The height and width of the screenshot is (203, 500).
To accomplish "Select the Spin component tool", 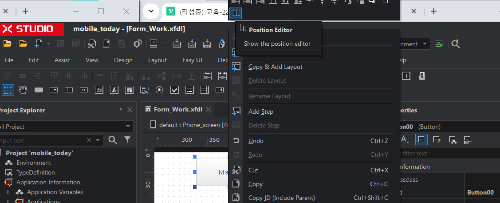I will [220, 90].
